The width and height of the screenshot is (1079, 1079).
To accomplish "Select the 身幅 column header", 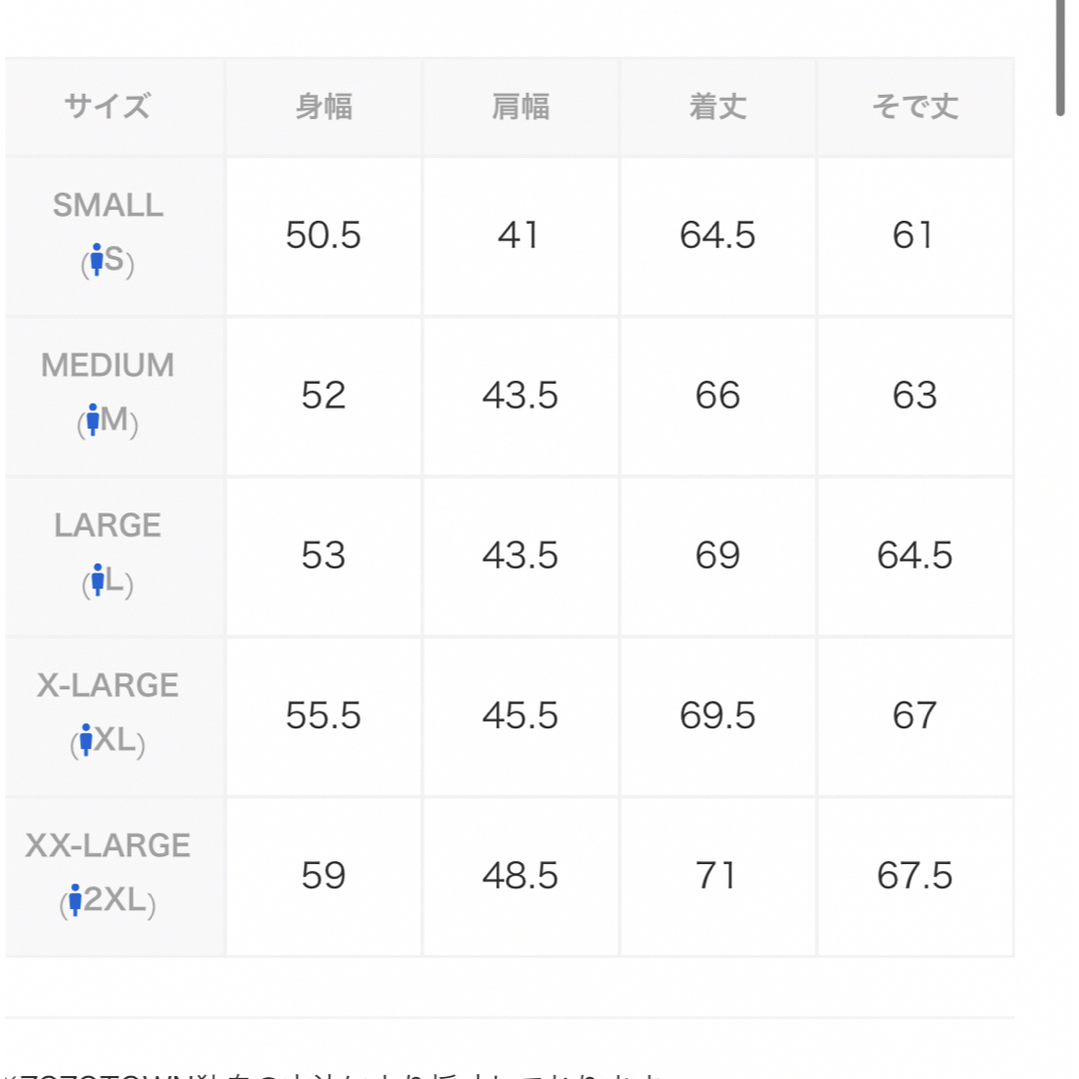I will (324, 107).
